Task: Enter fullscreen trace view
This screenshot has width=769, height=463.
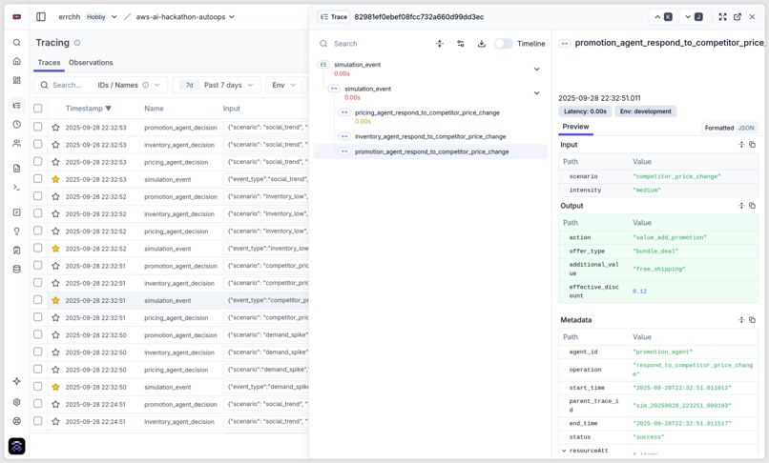Action: [x=722, y=16]
